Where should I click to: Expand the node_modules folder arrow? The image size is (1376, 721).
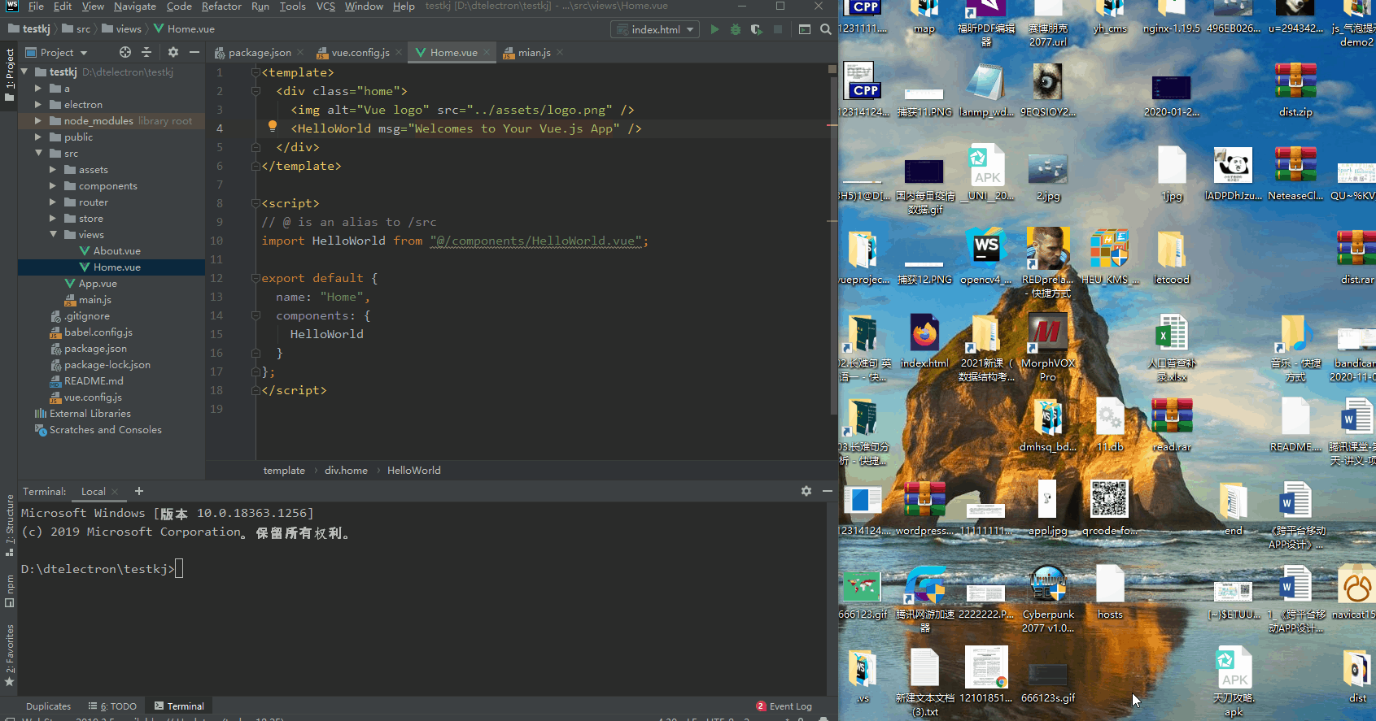38,121
